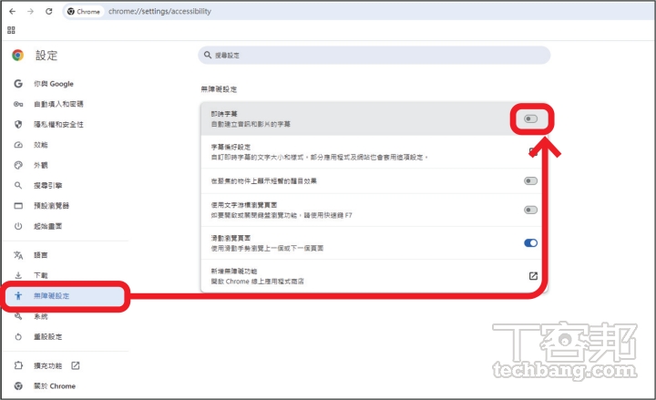656x400 pixels.
Task: Click external link icon for 新增無障礙功能
Action: click(x=533, y=276)
